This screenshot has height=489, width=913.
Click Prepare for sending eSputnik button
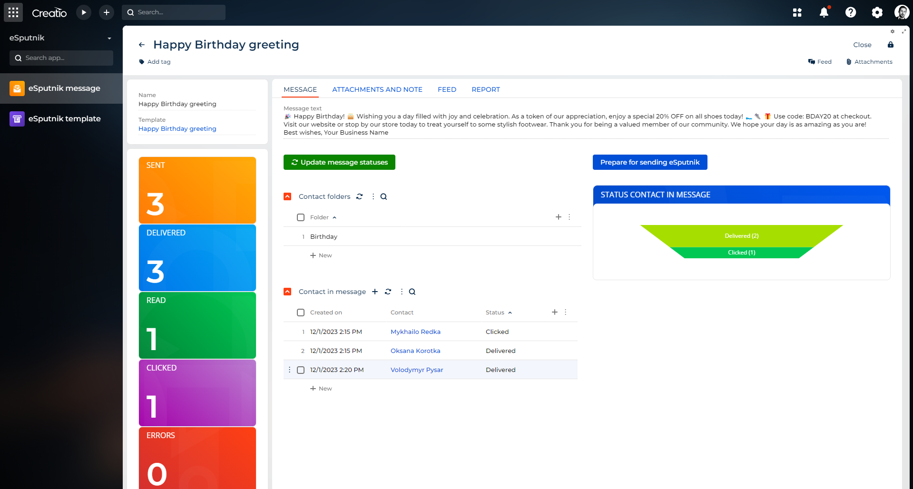coord(650,162)
